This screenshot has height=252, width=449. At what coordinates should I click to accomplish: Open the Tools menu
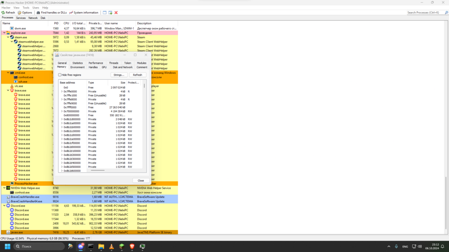point(26,8)
